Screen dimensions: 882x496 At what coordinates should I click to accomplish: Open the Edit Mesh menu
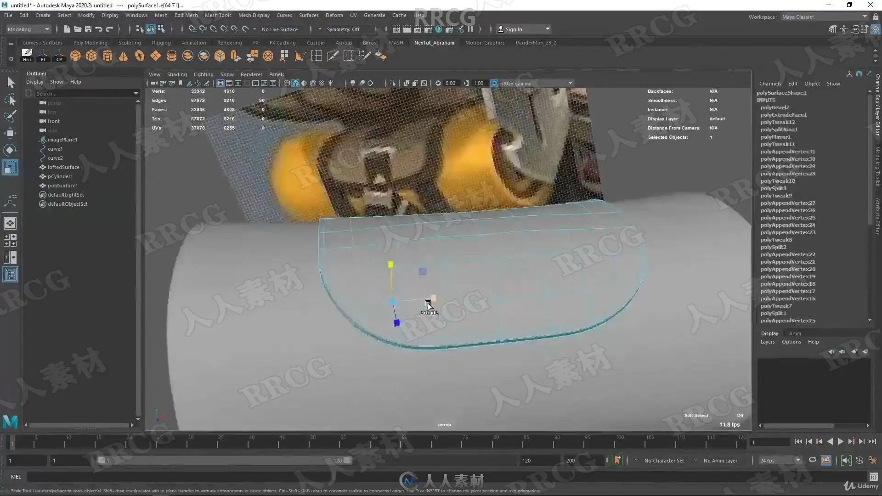186,15
